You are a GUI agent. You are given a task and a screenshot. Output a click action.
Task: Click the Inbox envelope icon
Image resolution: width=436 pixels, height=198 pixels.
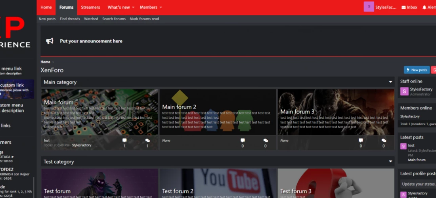[403, 8]
